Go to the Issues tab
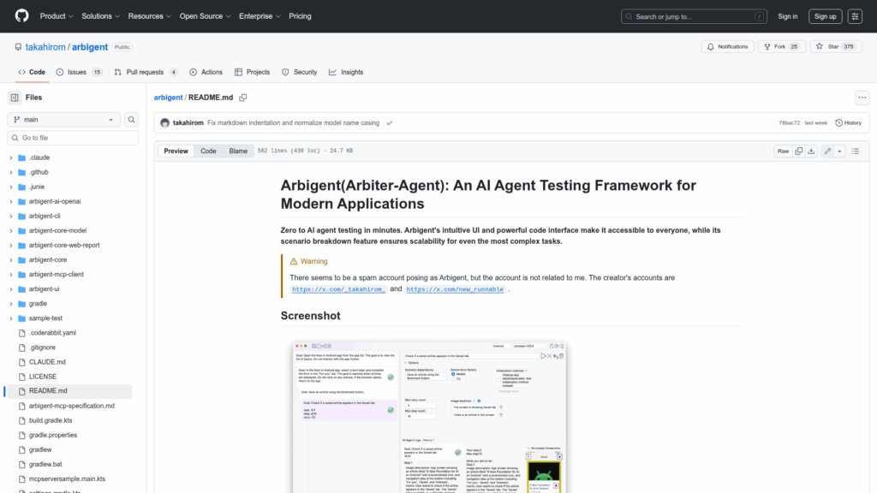Screen dimensions: 877x493 (x=78, y=73)
